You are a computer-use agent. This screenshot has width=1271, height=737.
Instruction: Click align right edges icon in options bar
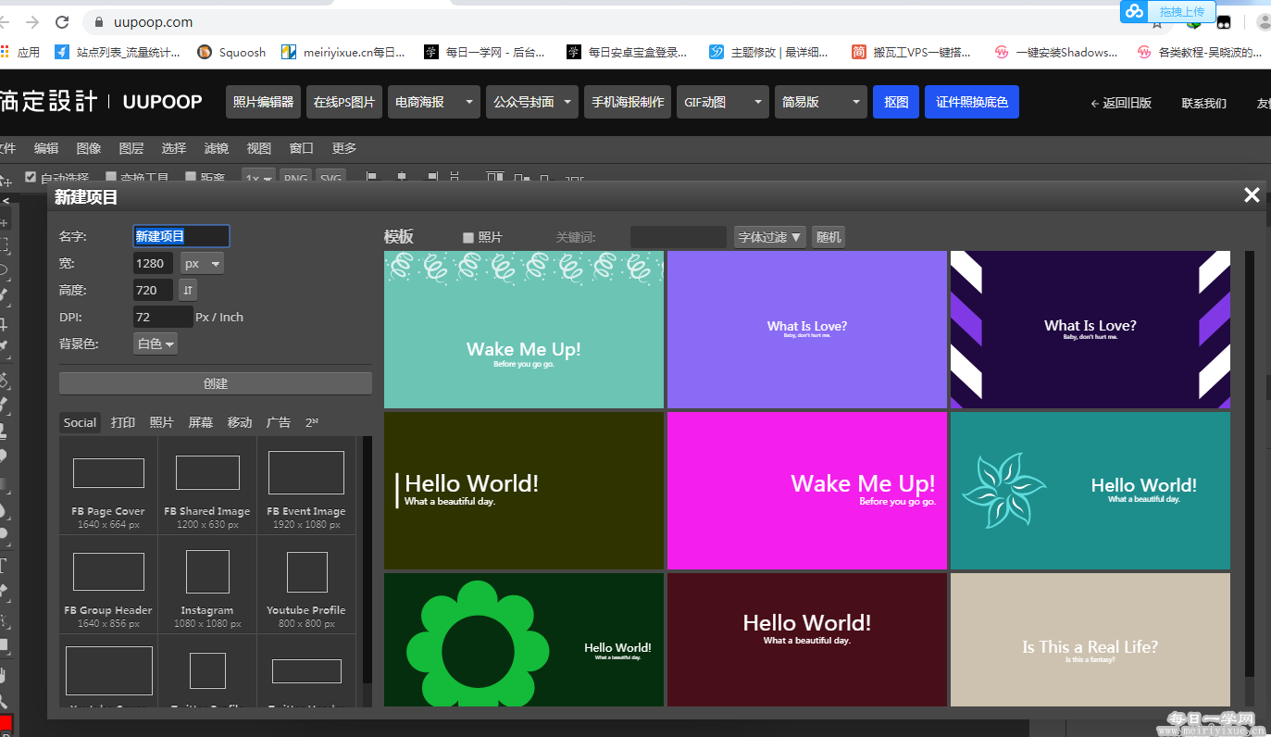click(x=430, y=177)
